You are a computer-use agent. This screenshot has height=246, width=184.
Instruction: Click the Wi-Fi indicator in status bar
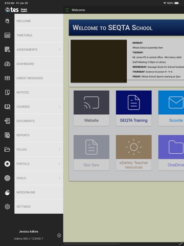click(165, 3)
